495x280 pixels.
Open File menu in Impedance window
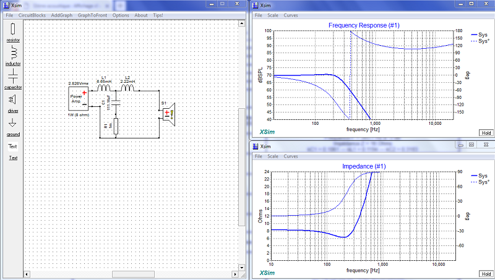[259, 156]
